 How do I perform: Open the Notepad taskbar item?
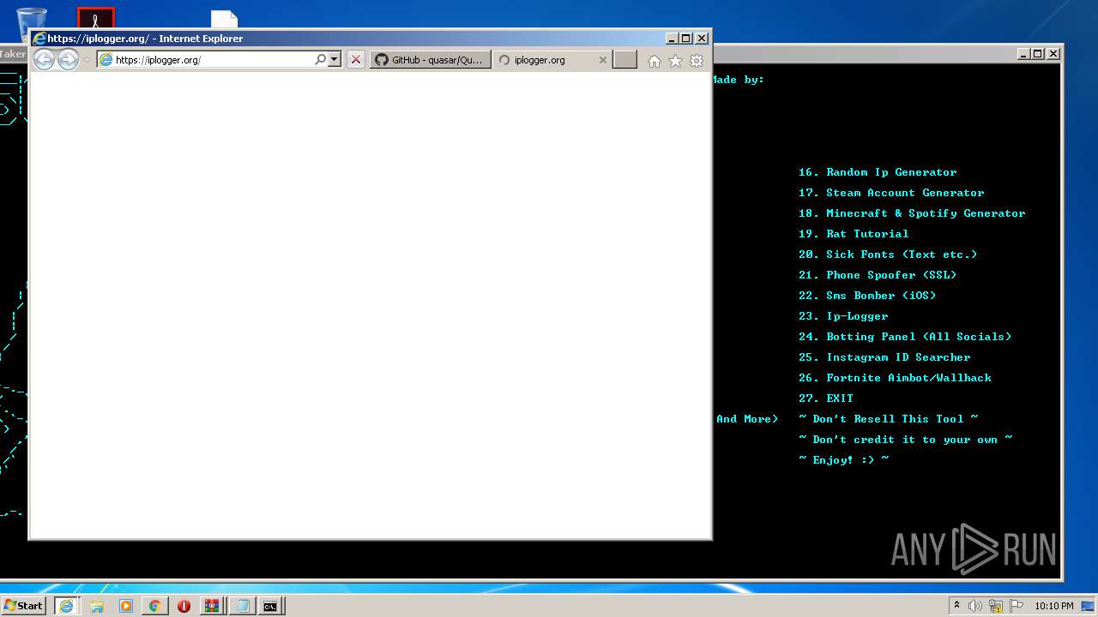242,606
